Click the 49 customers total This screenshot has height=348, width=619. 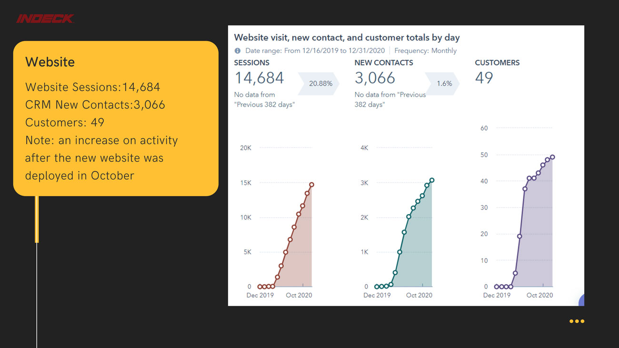(x=484, y=78)
